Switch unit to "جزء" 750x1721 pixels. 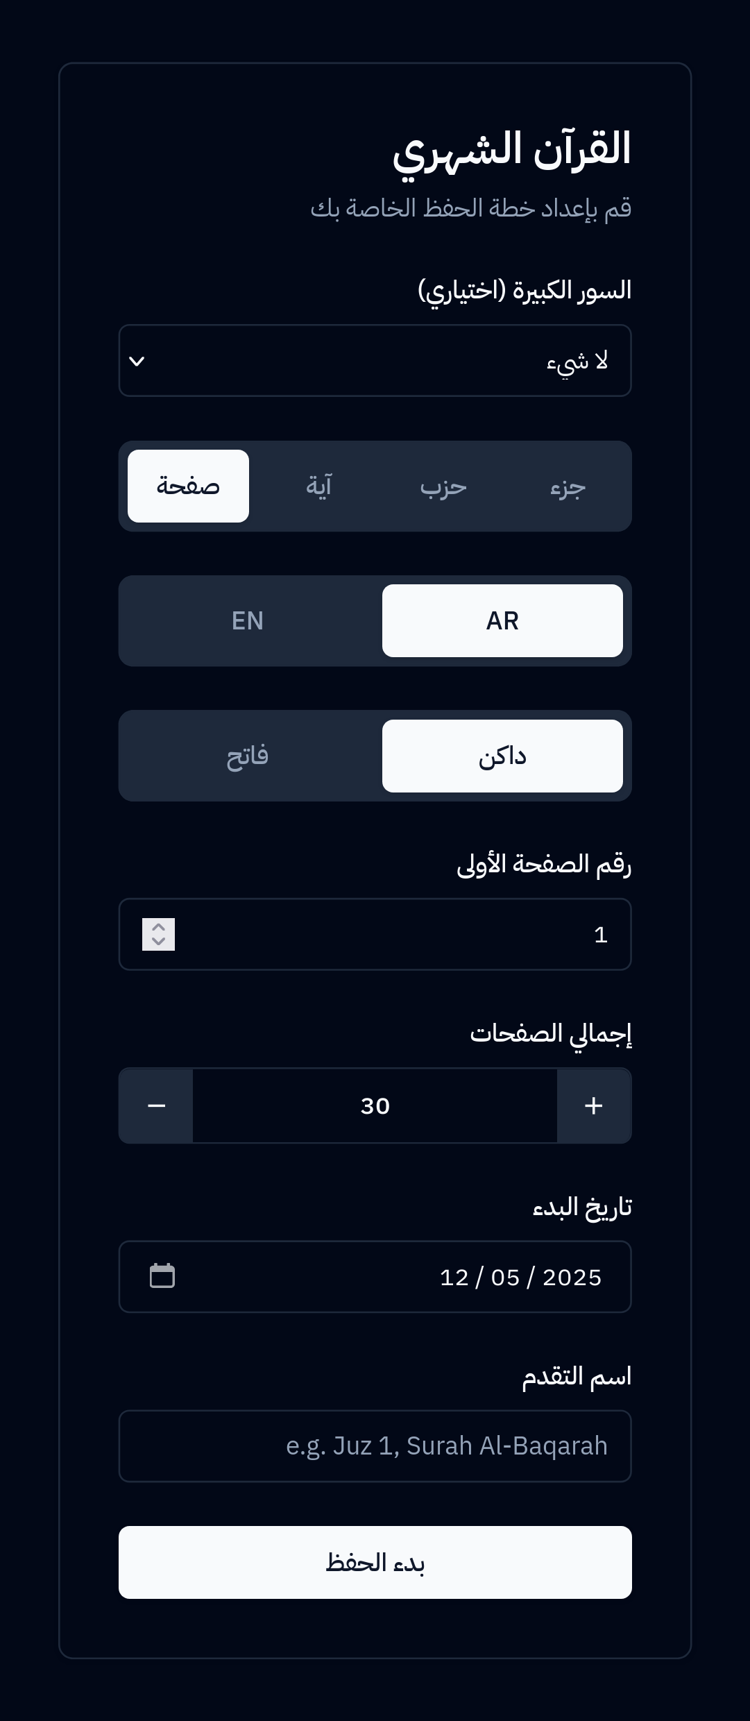(568, 486)
